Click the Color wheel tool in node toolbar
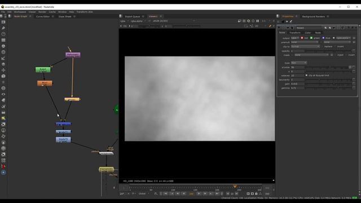Image resolution: width=361 pixels, height=203 pixels. 3,46
